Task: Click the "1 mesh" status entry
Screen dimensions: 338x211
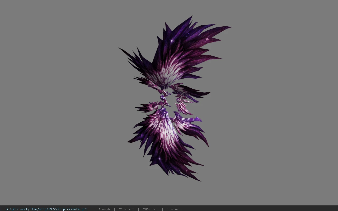Action: click(104, 209)
